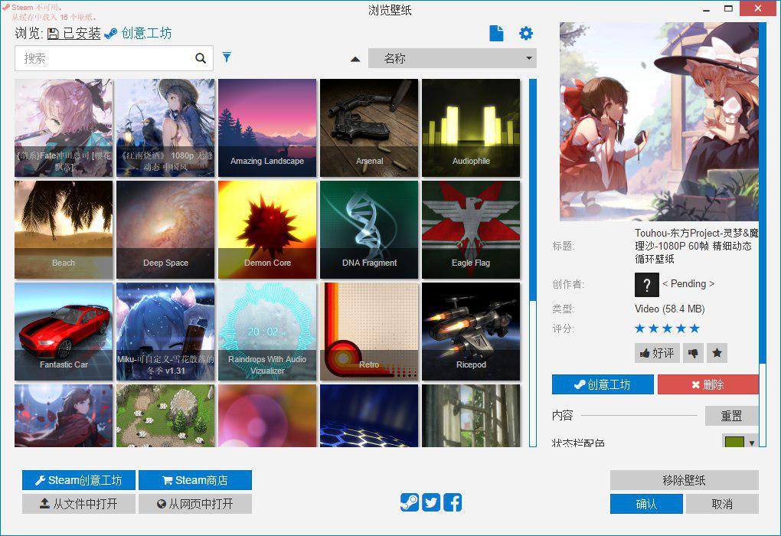Open the 名称 sort-by dropdown
Image resolution: width=781 pixels, height=536 pixels.
pos(452,58)
